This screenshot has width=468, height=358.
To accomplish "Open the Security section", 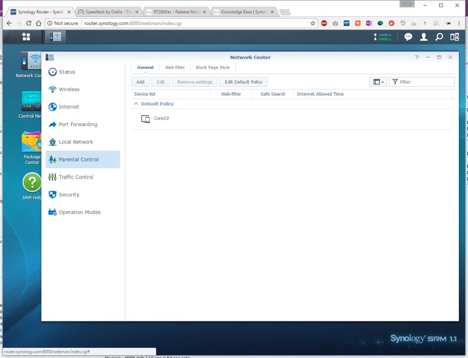I will pos(69,195).
